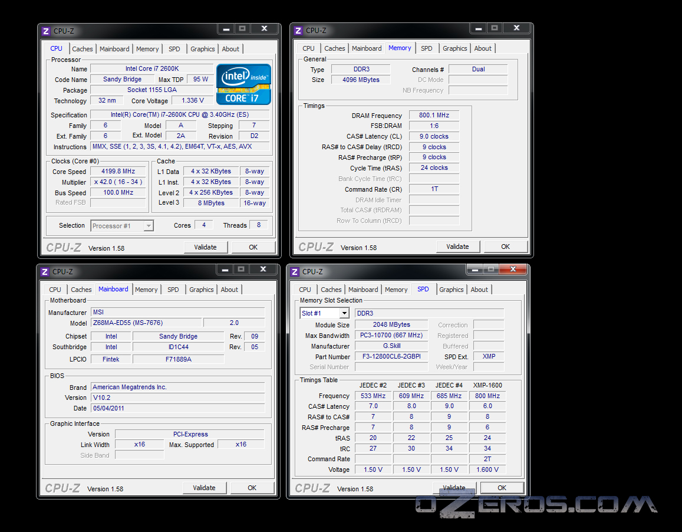Image resolution: width=682 pixels, height=532 pixels.
Task: Click CPU-Z app icon in top-left window title
Action: [46, 31]
